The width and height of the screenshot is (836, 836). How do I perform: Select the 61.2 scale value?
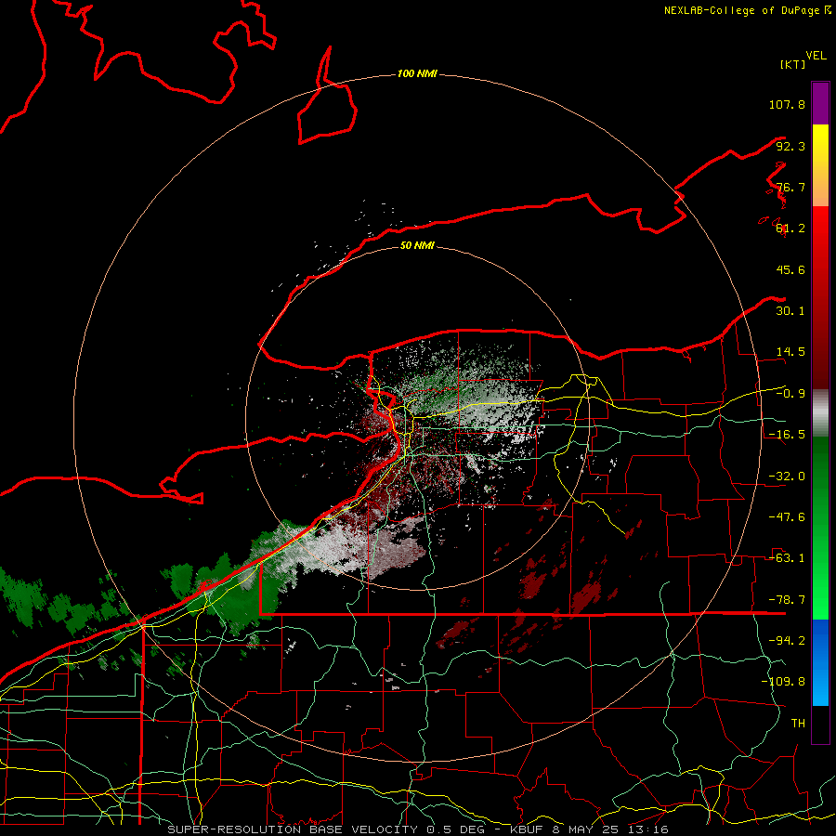(x=790, y=229)
